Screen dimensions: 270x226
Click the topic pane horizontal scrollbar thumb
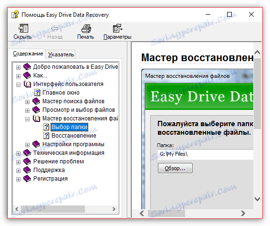166,214
